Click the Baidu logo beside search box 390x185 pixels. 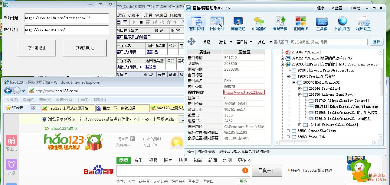click(99, 171)
